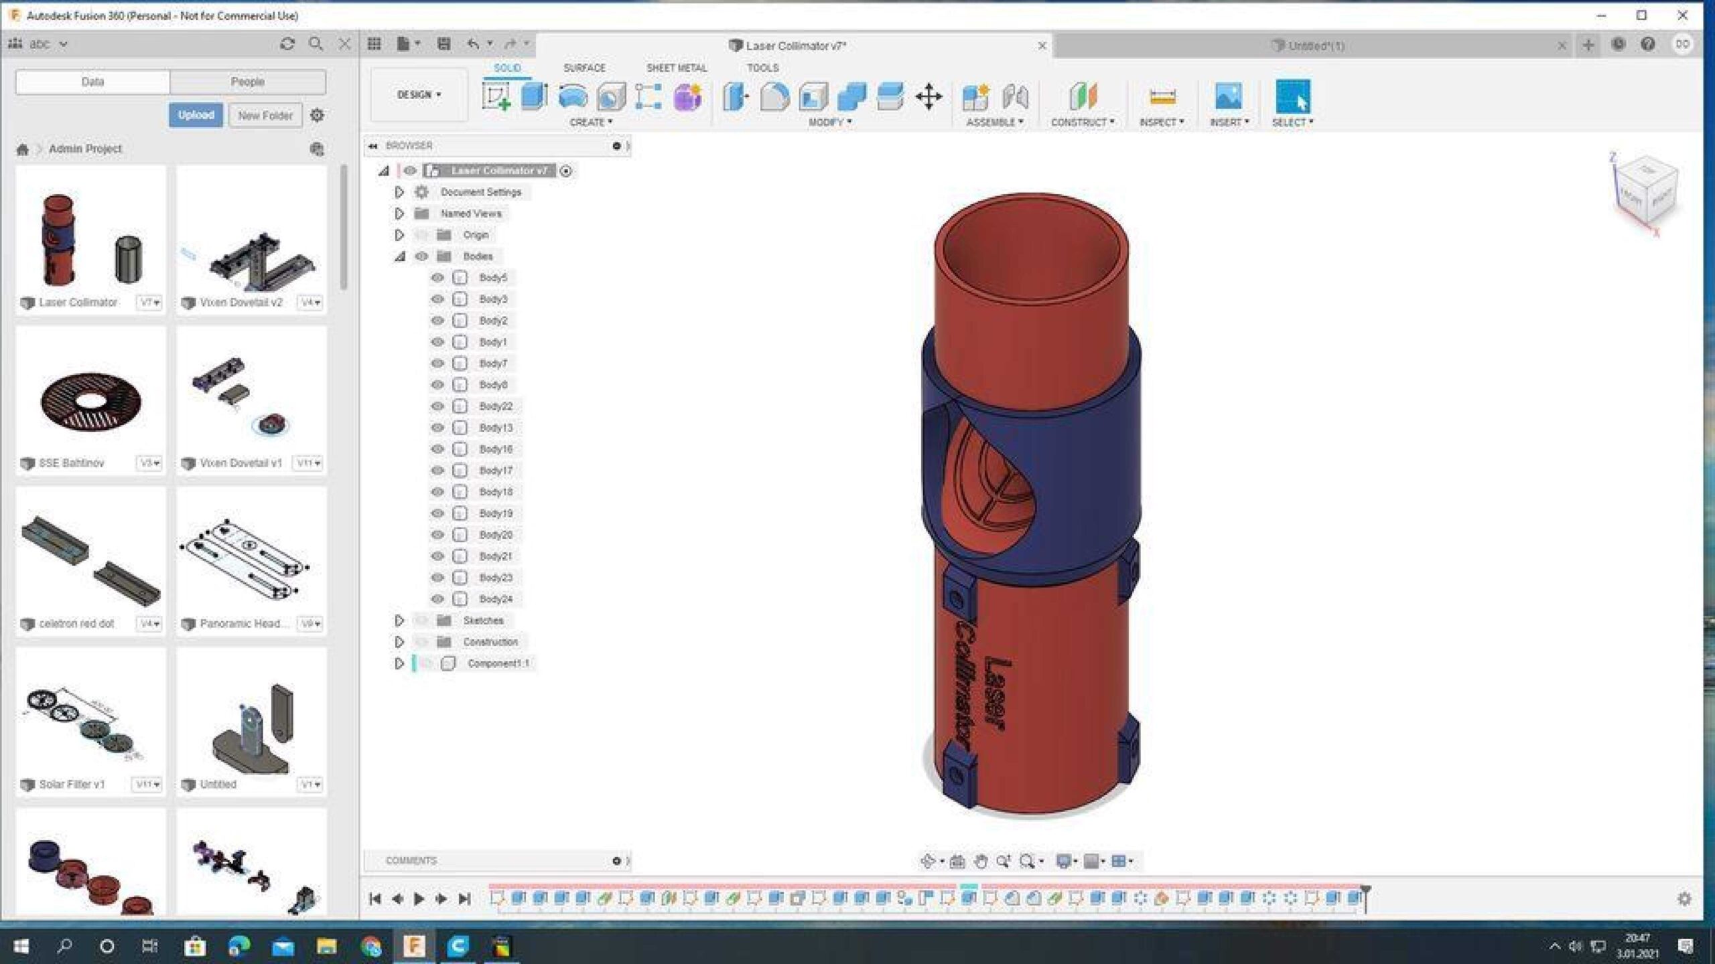Click the Save icon in toolbar
The image size is (1715, 964).
click(443, 44)
